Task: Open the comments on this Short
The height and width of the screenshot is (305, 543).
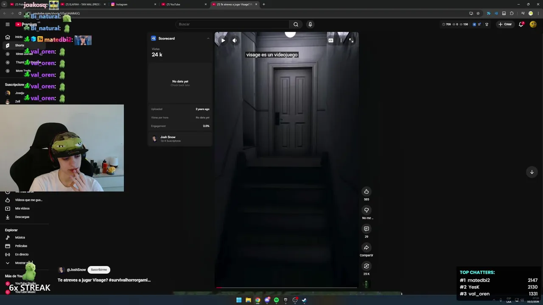Action: pos(367,229)
